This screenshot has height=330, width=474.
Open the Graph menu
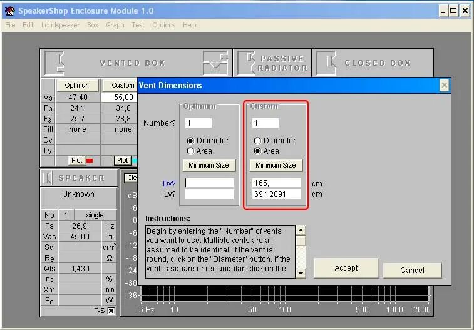(115, 25)
